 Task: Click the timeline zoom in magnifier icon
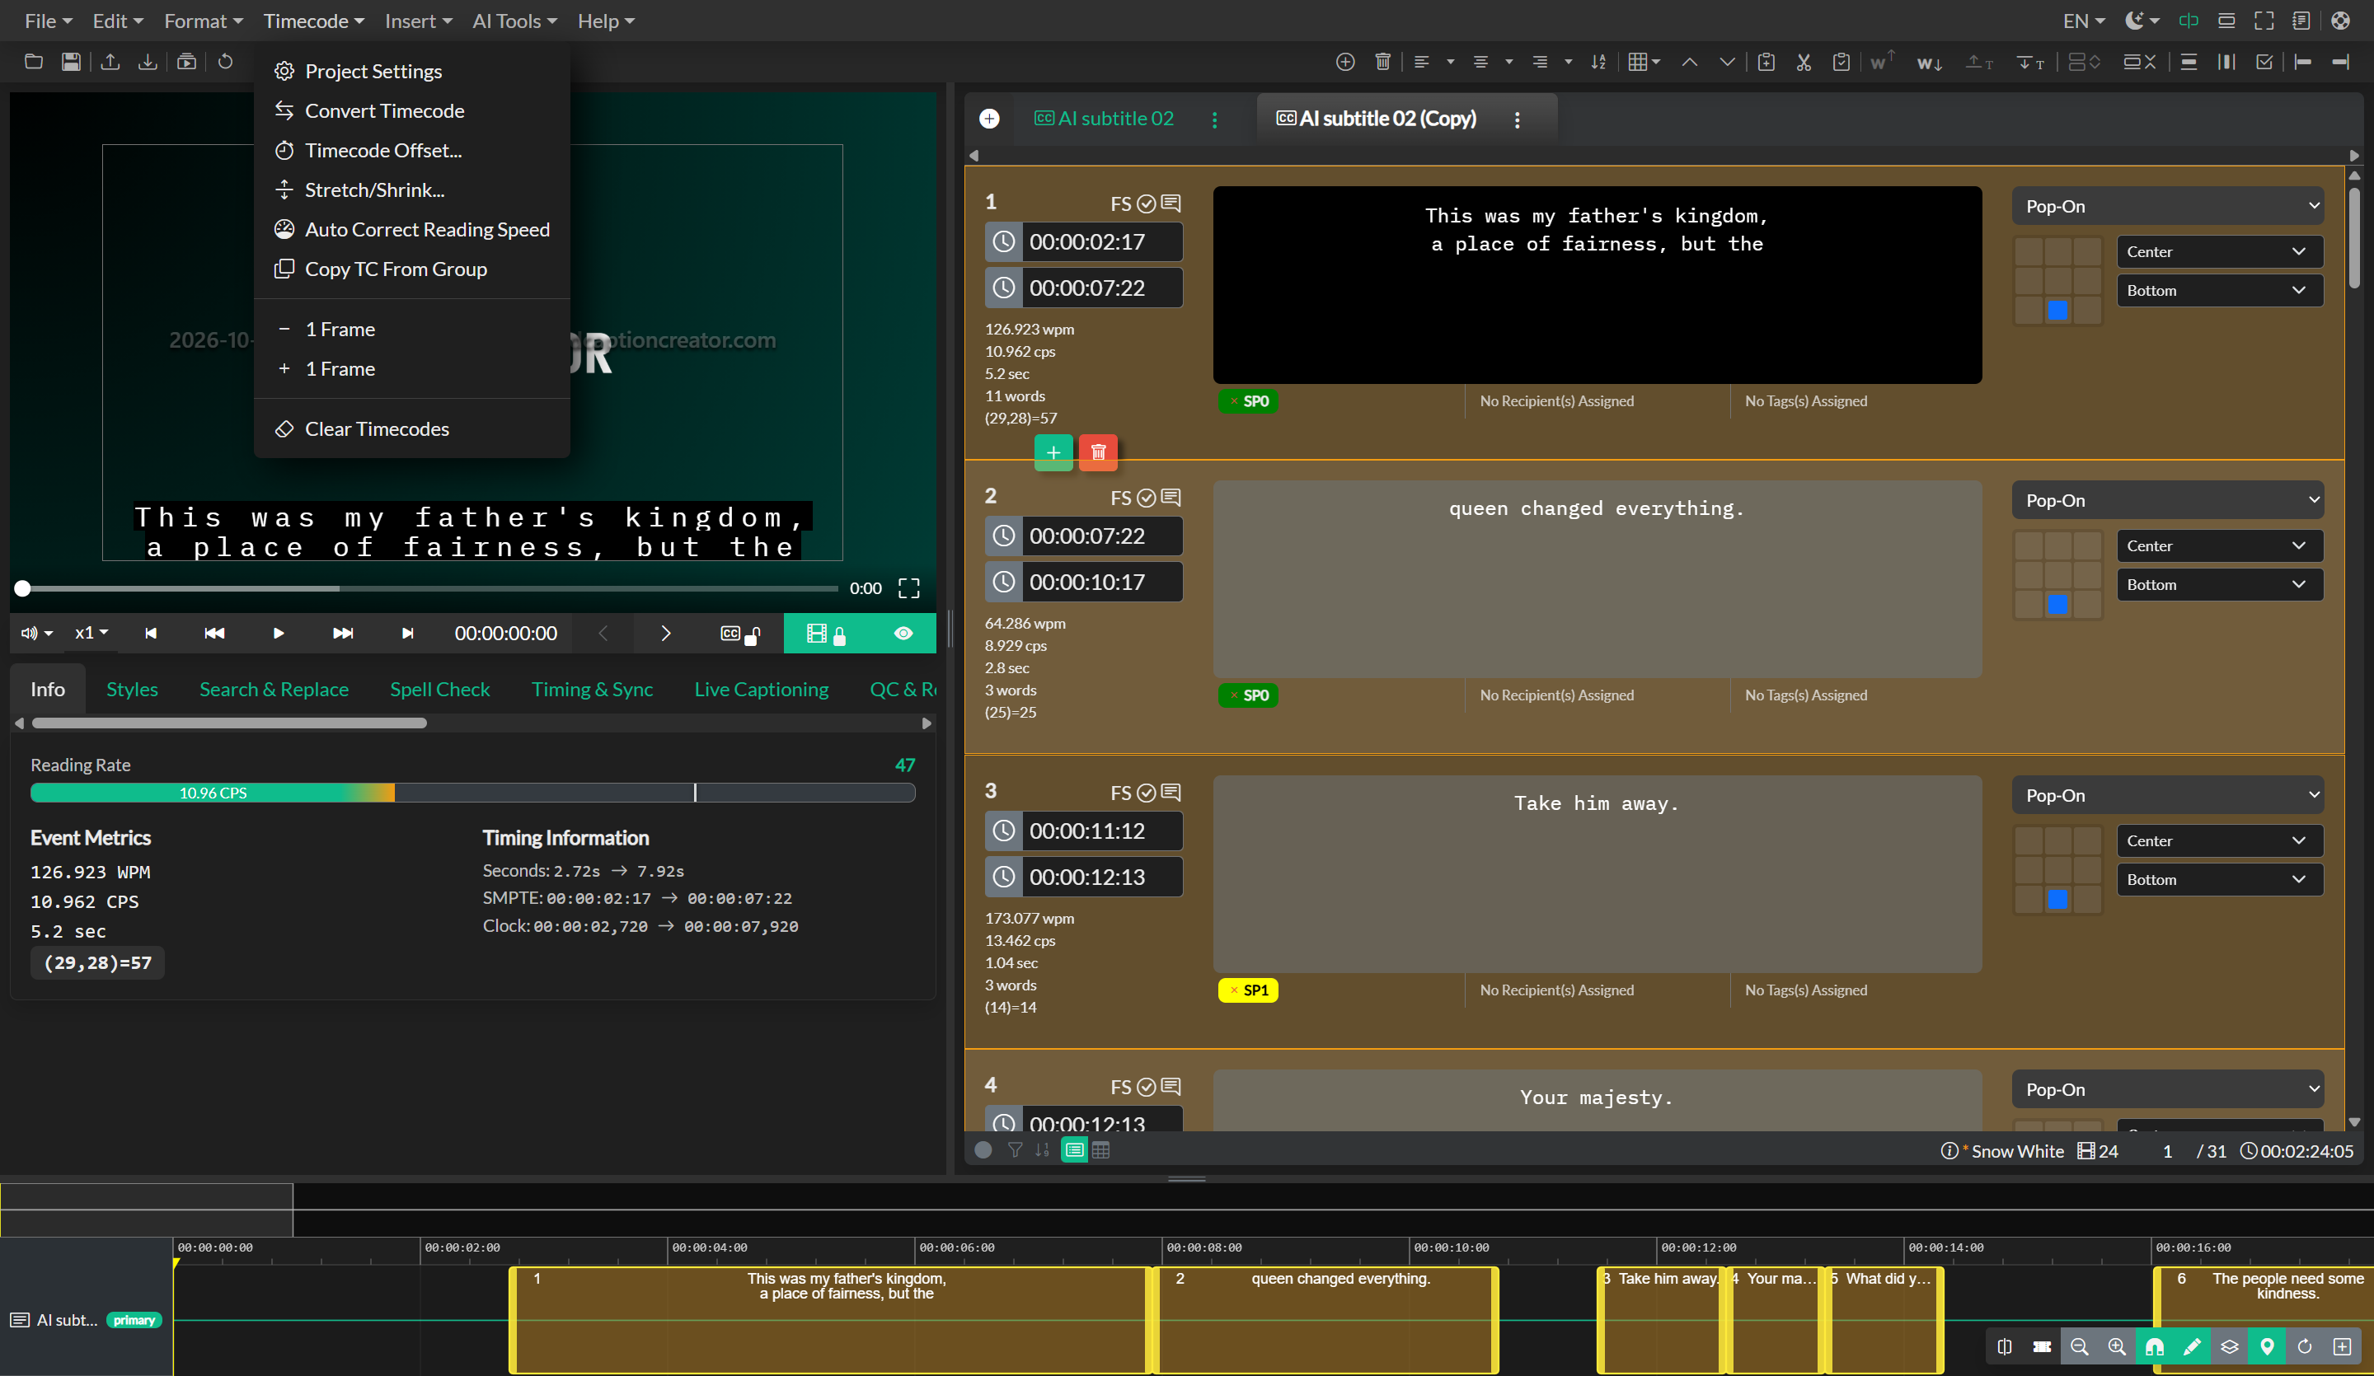pyautogui.click(x=2117, y=1347)
